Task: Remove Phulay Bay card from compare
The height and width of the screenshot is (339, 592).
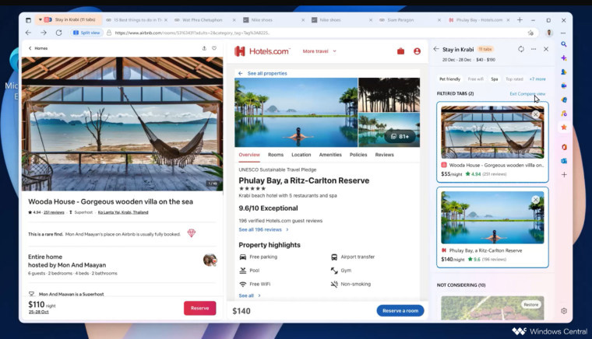Action: click(x=535, y=200)
